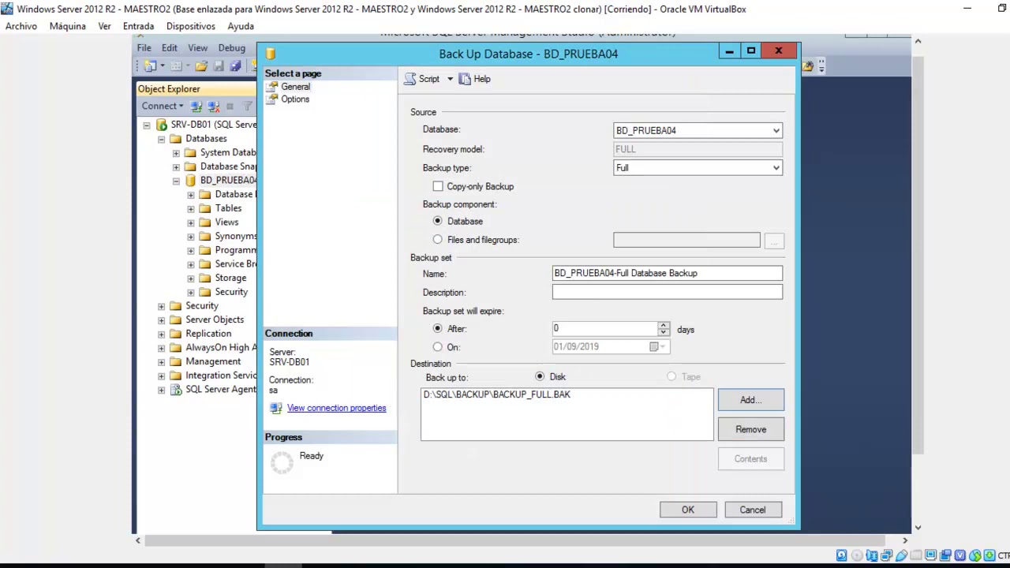
Task: Click the VirtualBox keyboard capture arrow icon
Action: 989,555
